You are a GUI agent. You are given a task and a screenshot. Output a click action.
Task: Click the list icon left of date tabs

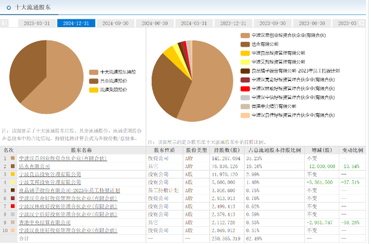(x=4, y=23)
